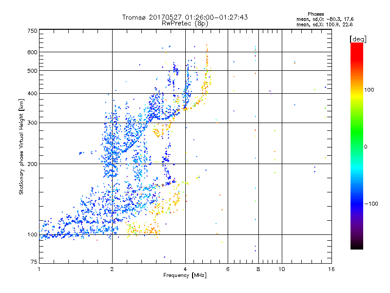This screenshot has height=293, width=390.
Task: Click the '[deg]' colorbar unit label
Action: (358, 39)
